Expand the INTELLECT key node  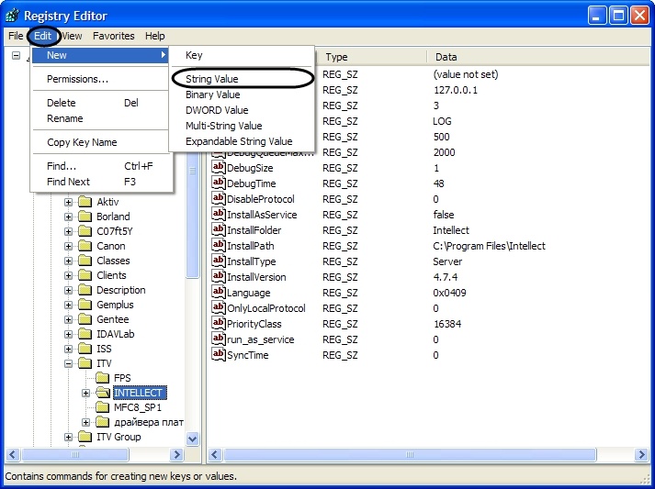[x=85, y=393]
